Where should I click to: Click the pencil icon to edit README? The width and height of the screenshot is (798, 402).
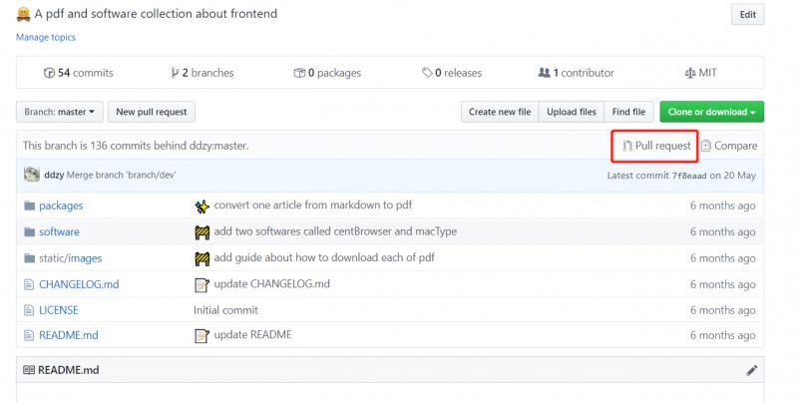tap(751, 370)
